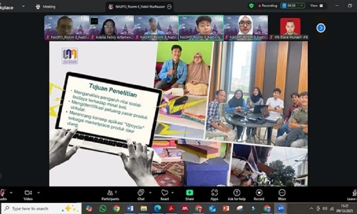Open Zoom icon in the taskbar

pos(280,209)
